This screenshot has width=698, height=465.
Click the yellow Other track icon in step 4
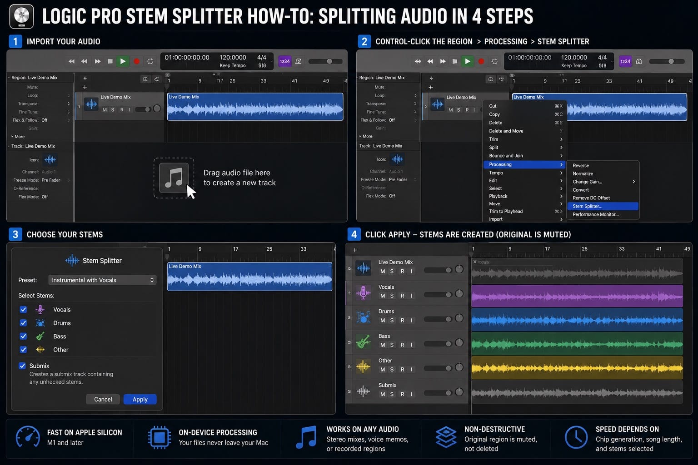pyautogui.click(x=363, y=366)
